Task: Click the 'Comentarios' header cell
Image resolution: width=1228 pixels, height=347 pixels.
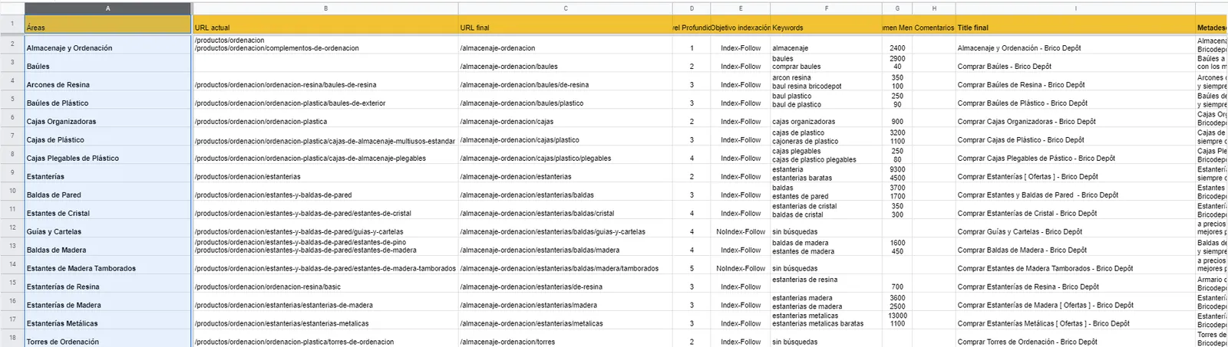Action: point(934,25)
